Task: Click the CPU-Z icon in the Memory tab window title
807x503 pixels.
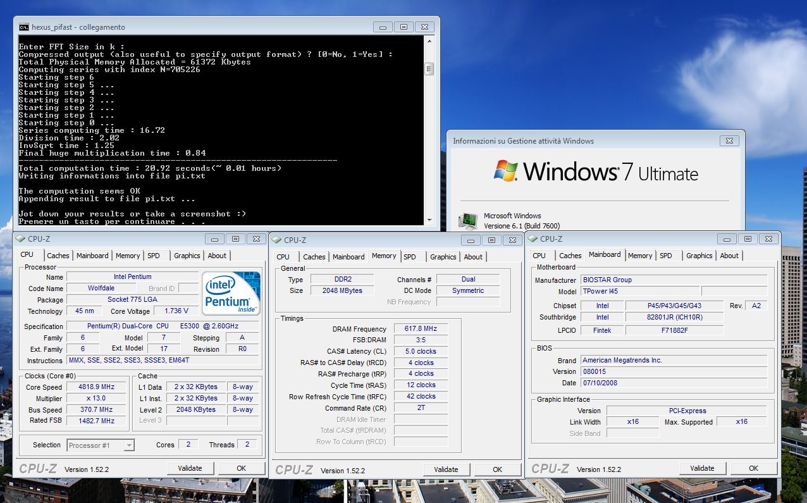Action: tap(276, 240)
